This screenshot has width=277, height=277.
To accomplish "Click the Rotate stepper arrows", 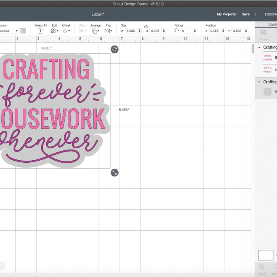I will coord(195,31).
